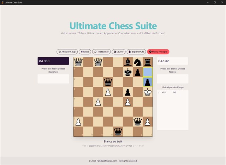Click the empty e4 square
Image resolution: width=226 pixels, height=165 pixels.
coord(118,102)
